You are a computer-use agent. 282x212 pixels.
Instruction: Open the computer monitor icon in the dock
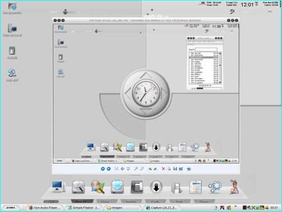point(58,187)
